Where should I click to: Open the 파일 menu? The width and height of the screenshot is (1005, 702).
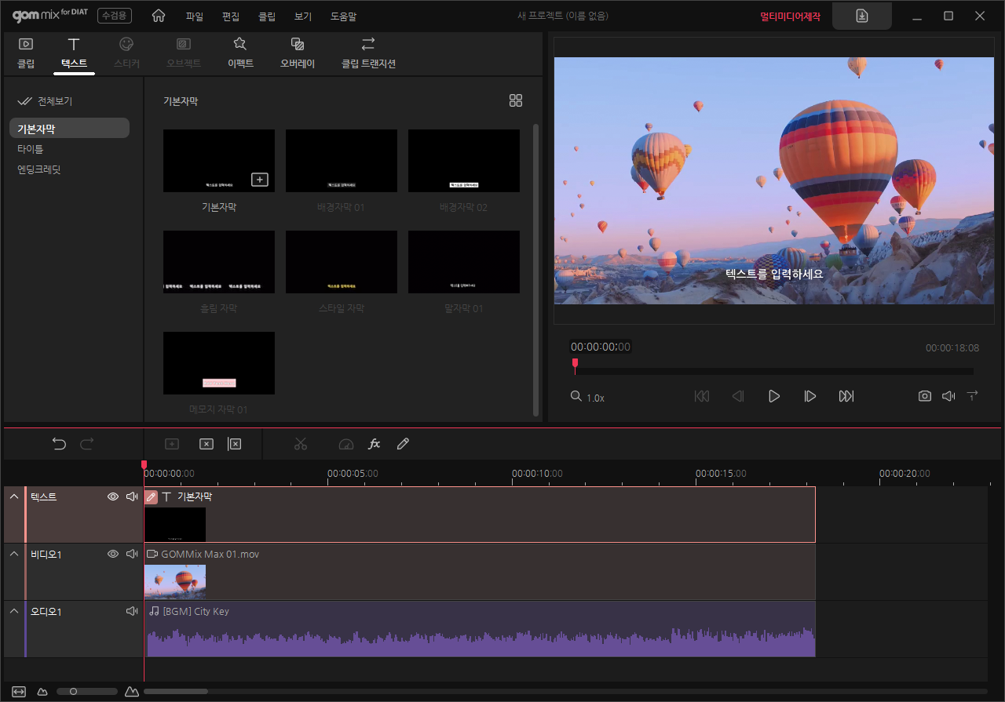click(x=195, y=16)
